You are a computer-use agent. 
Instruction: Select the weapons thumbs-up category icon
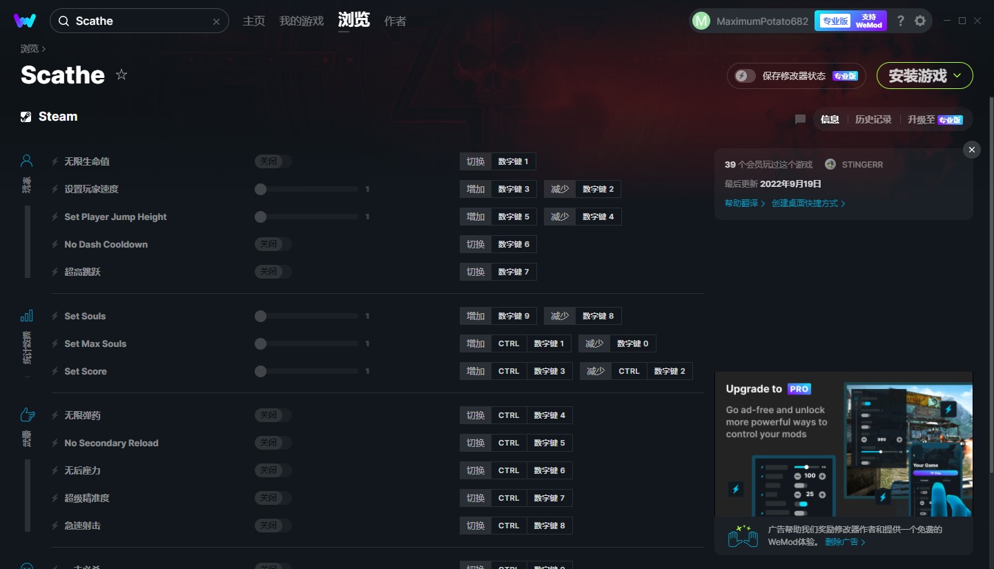point(27,415)
